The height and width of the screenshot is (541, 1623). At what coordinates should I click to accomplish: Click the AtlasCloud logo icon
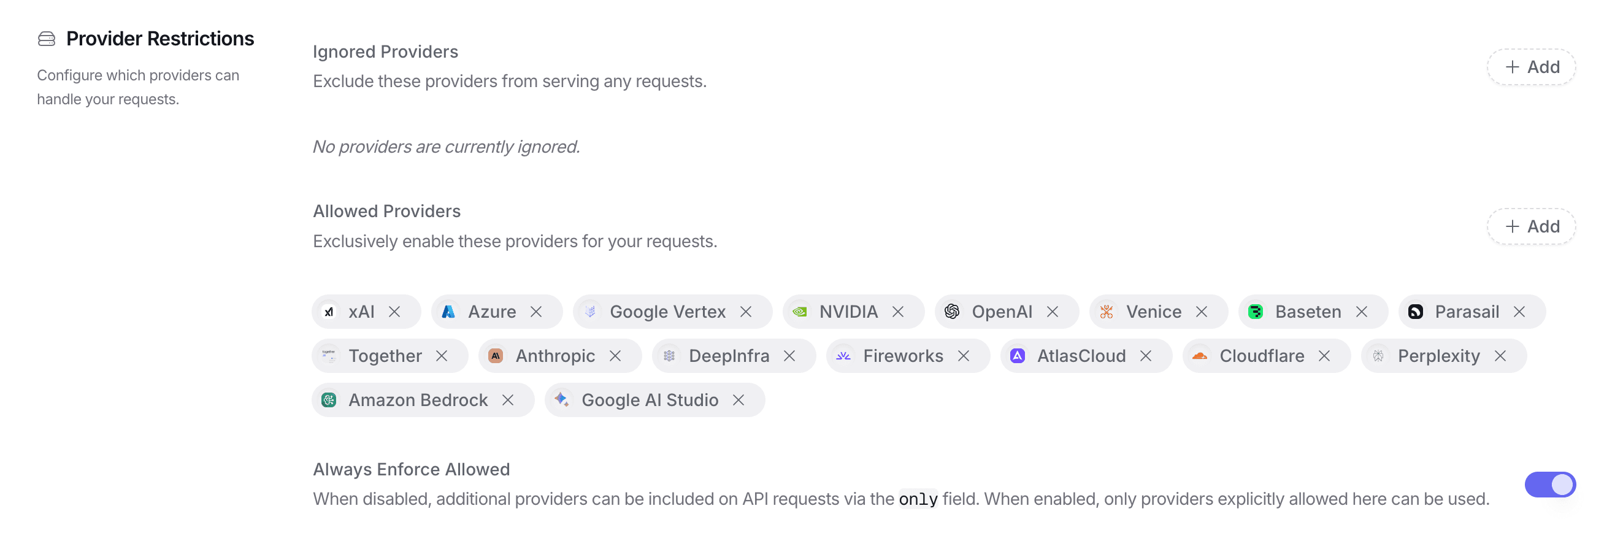(1018, 356)
